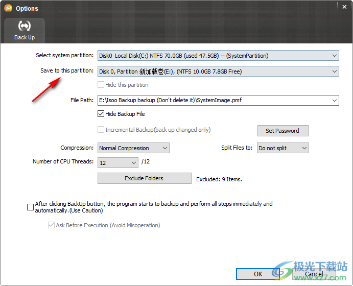This screenshot has height=286, width=353.
Task: Open the Compression level dropdown
Action: (164, 148)
